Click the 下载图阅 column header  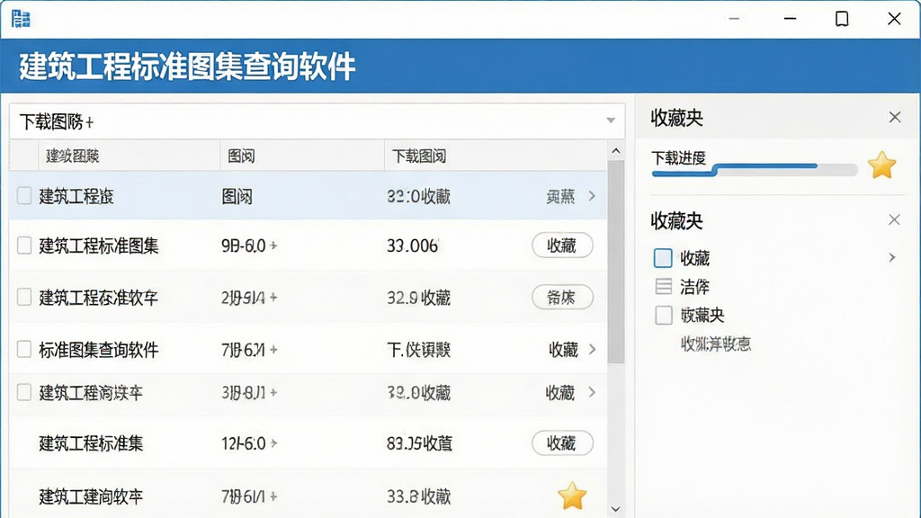coord(419,156)
